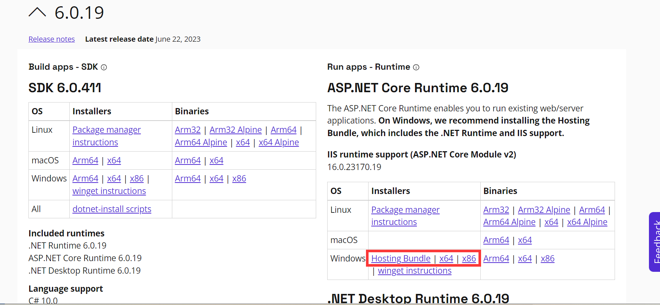Screen dimensions: 660x305
Task: Download SDK Windows x64 installer
Action: [x=114, y=179]
